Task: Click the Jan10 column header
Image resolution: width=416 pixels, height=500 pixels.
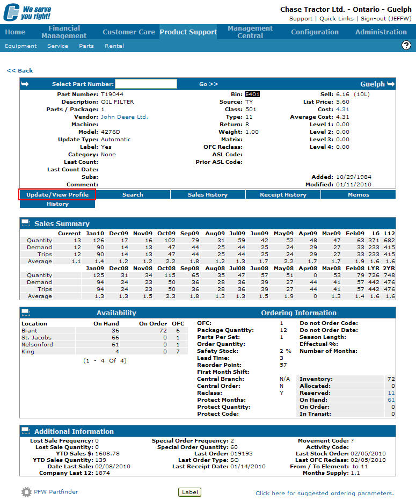Action: click(94, 234)
